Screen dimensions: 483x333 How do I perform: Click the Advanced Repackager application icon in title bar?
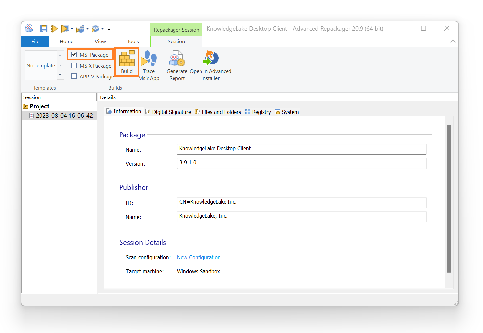[x=29, y=28]
